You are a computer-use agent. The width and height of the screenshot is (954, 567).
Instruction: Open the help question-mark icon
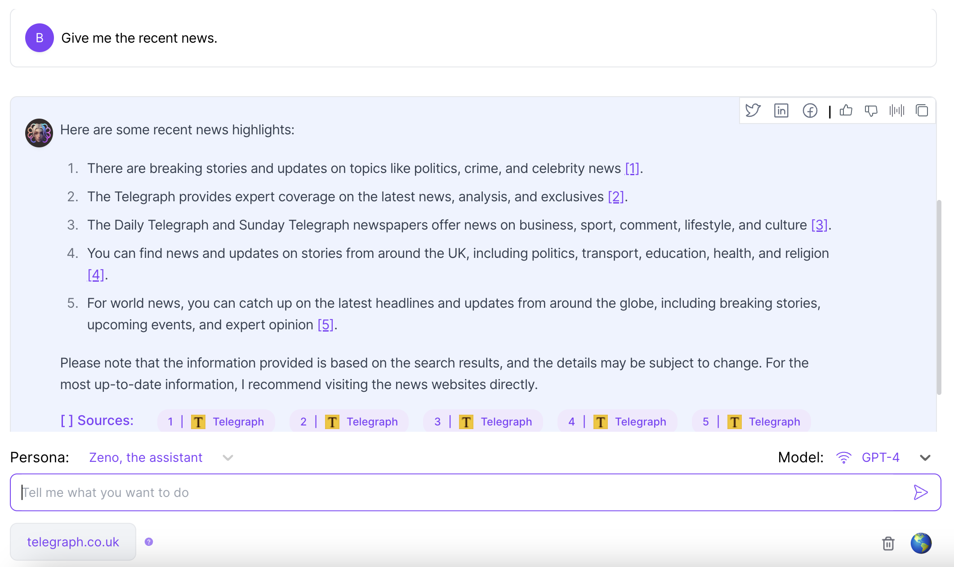click(149, 542)
